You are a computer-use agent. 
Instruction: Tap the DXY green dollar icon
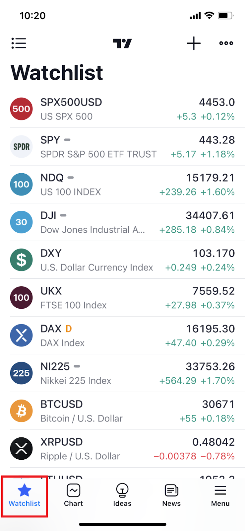click(x=21, y=260)
